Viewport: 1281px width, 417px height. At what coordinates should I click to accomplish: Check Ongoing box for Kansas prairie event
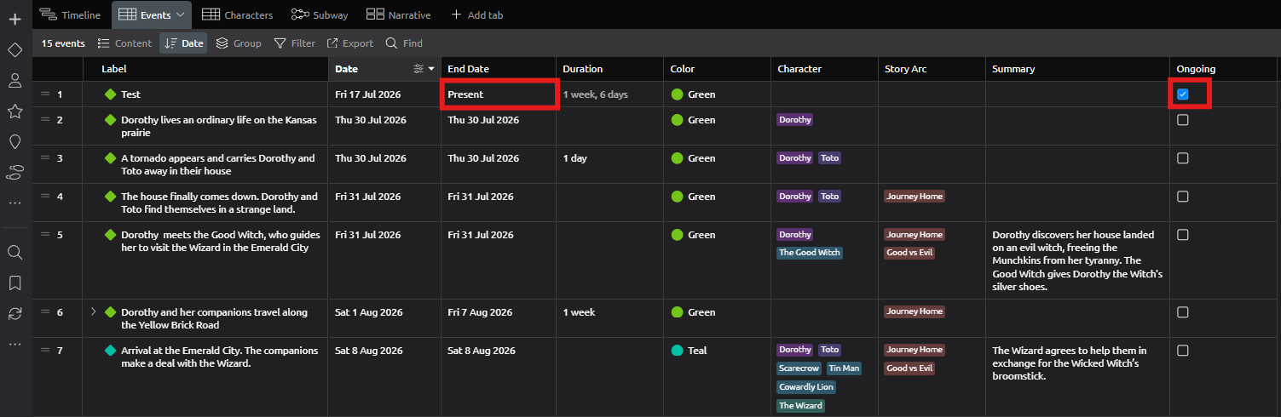(1182, 120)
